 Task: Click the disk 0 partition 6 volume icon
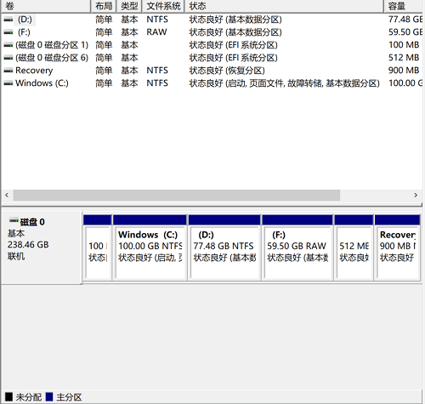tap(8, 58)
